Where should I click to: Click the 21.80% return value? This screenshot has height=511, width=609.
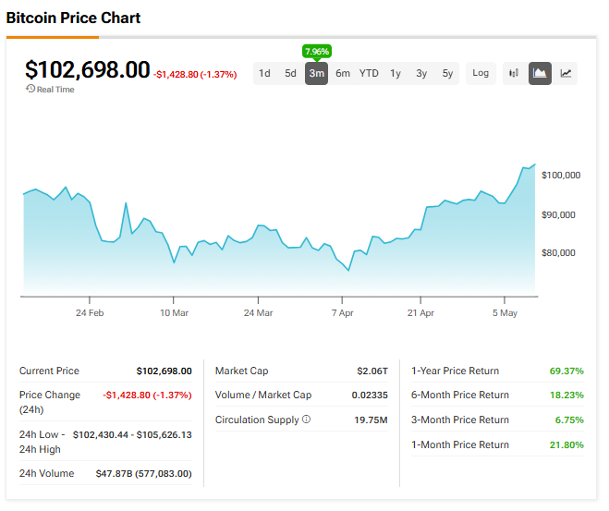[566, 445]
